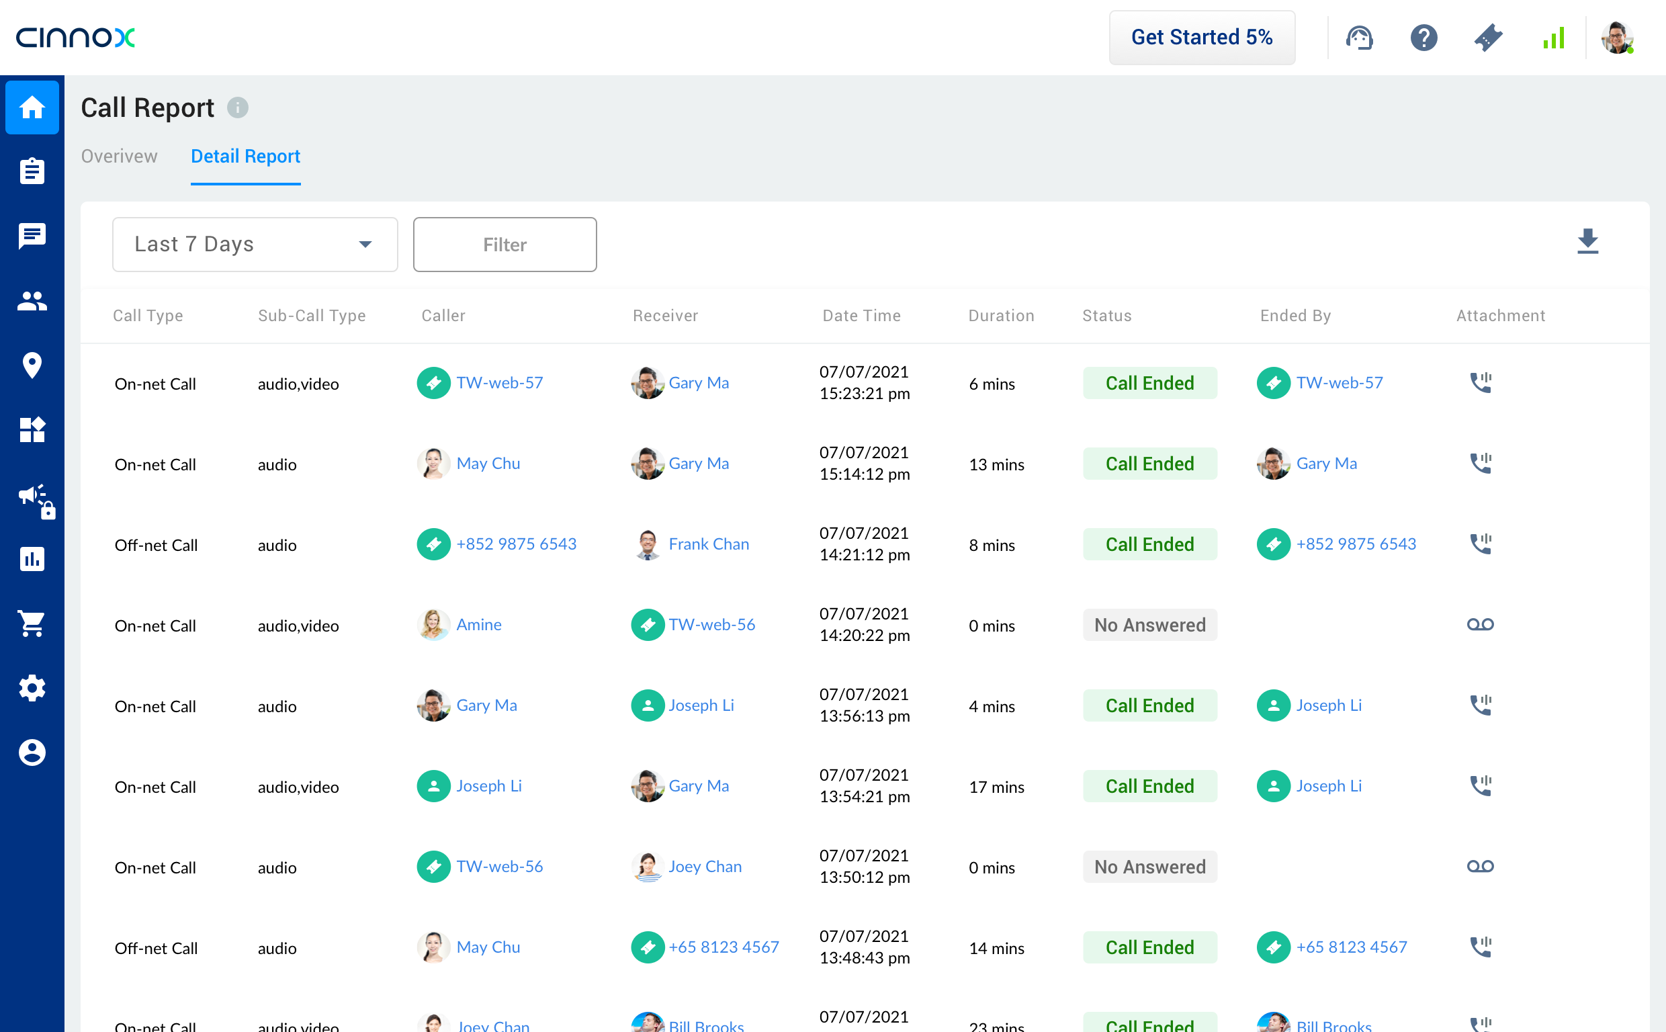Download the call report
The width and height of the screenshot is (1666, 1032).
pos(1587,242)
